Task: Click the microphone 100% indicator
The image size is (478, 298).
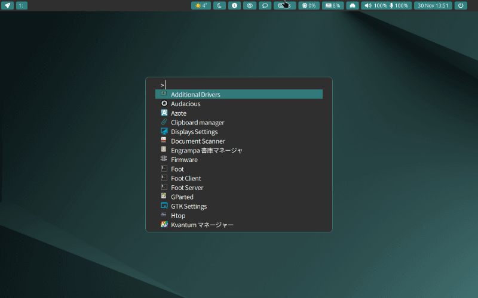Action: tap(399, 5)
